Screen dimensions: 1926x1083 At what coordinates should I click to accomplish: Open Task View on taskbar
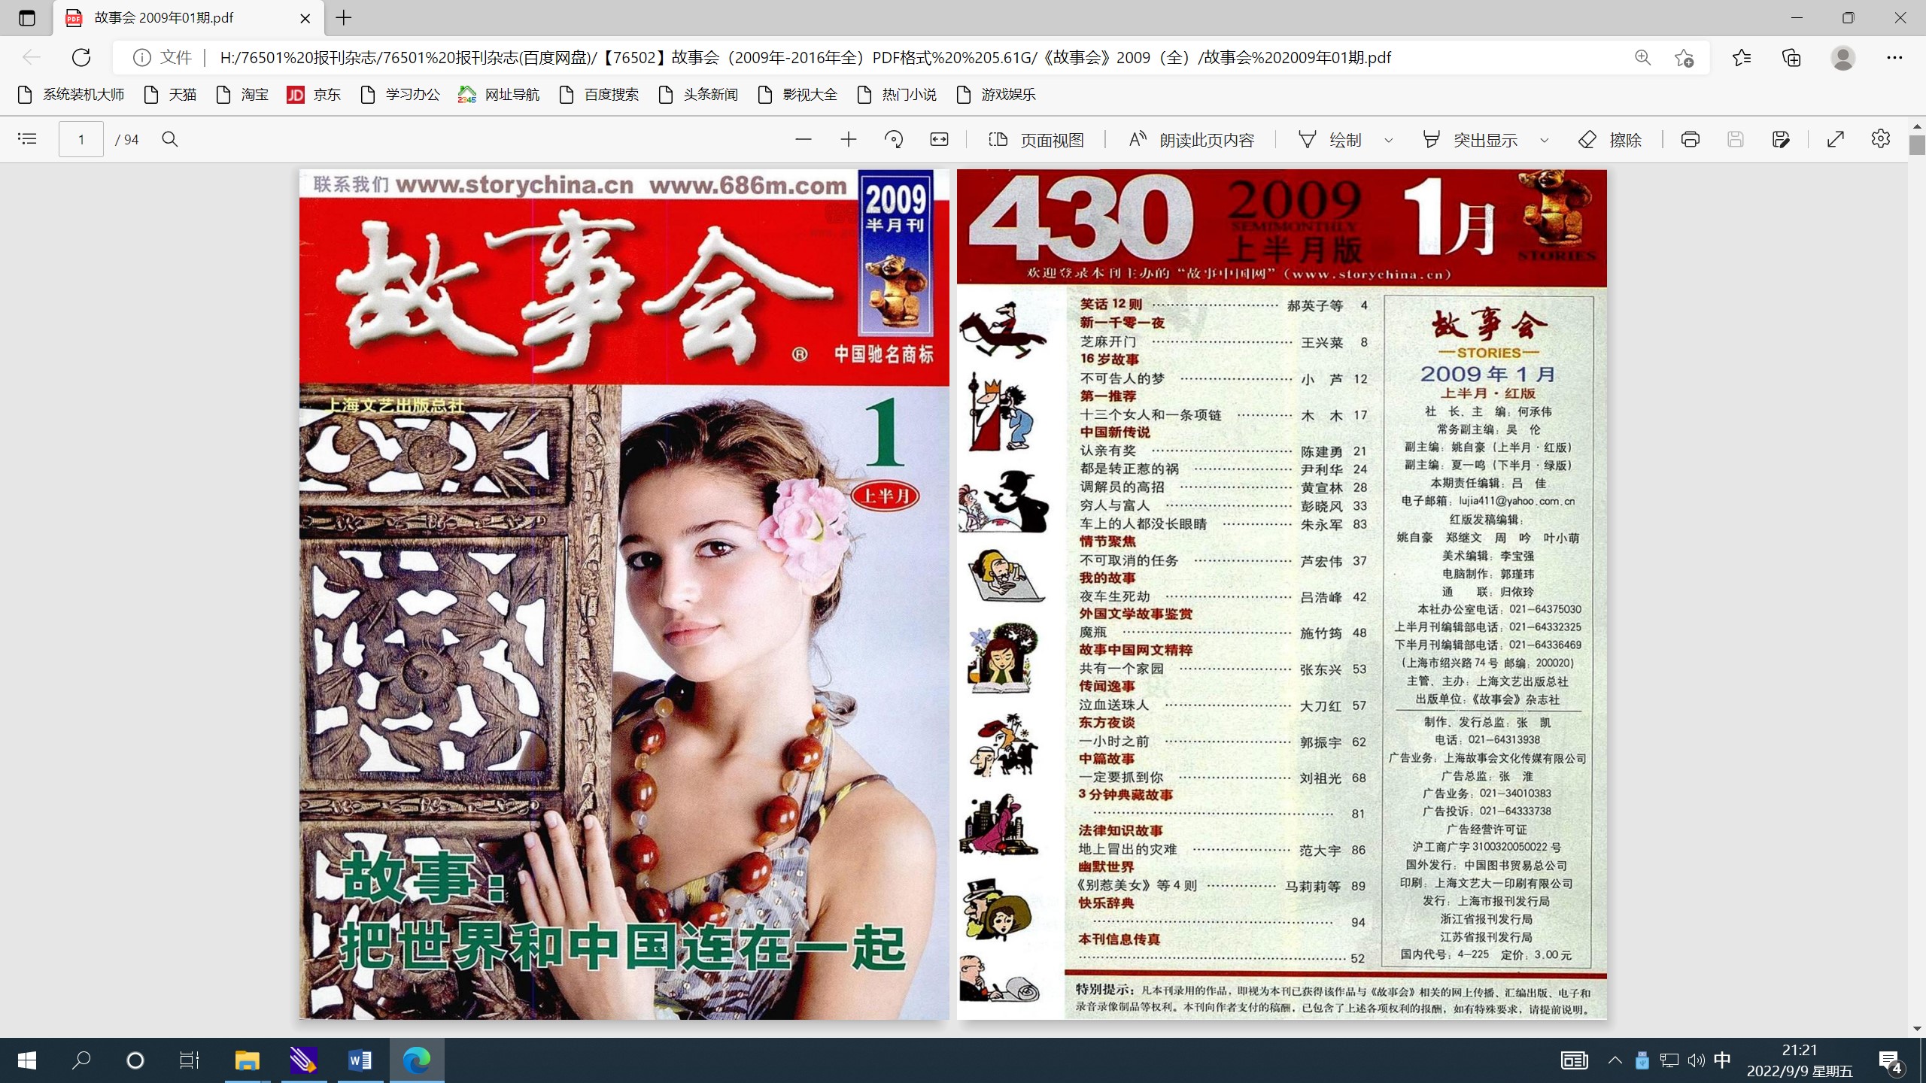[189, 1060]
